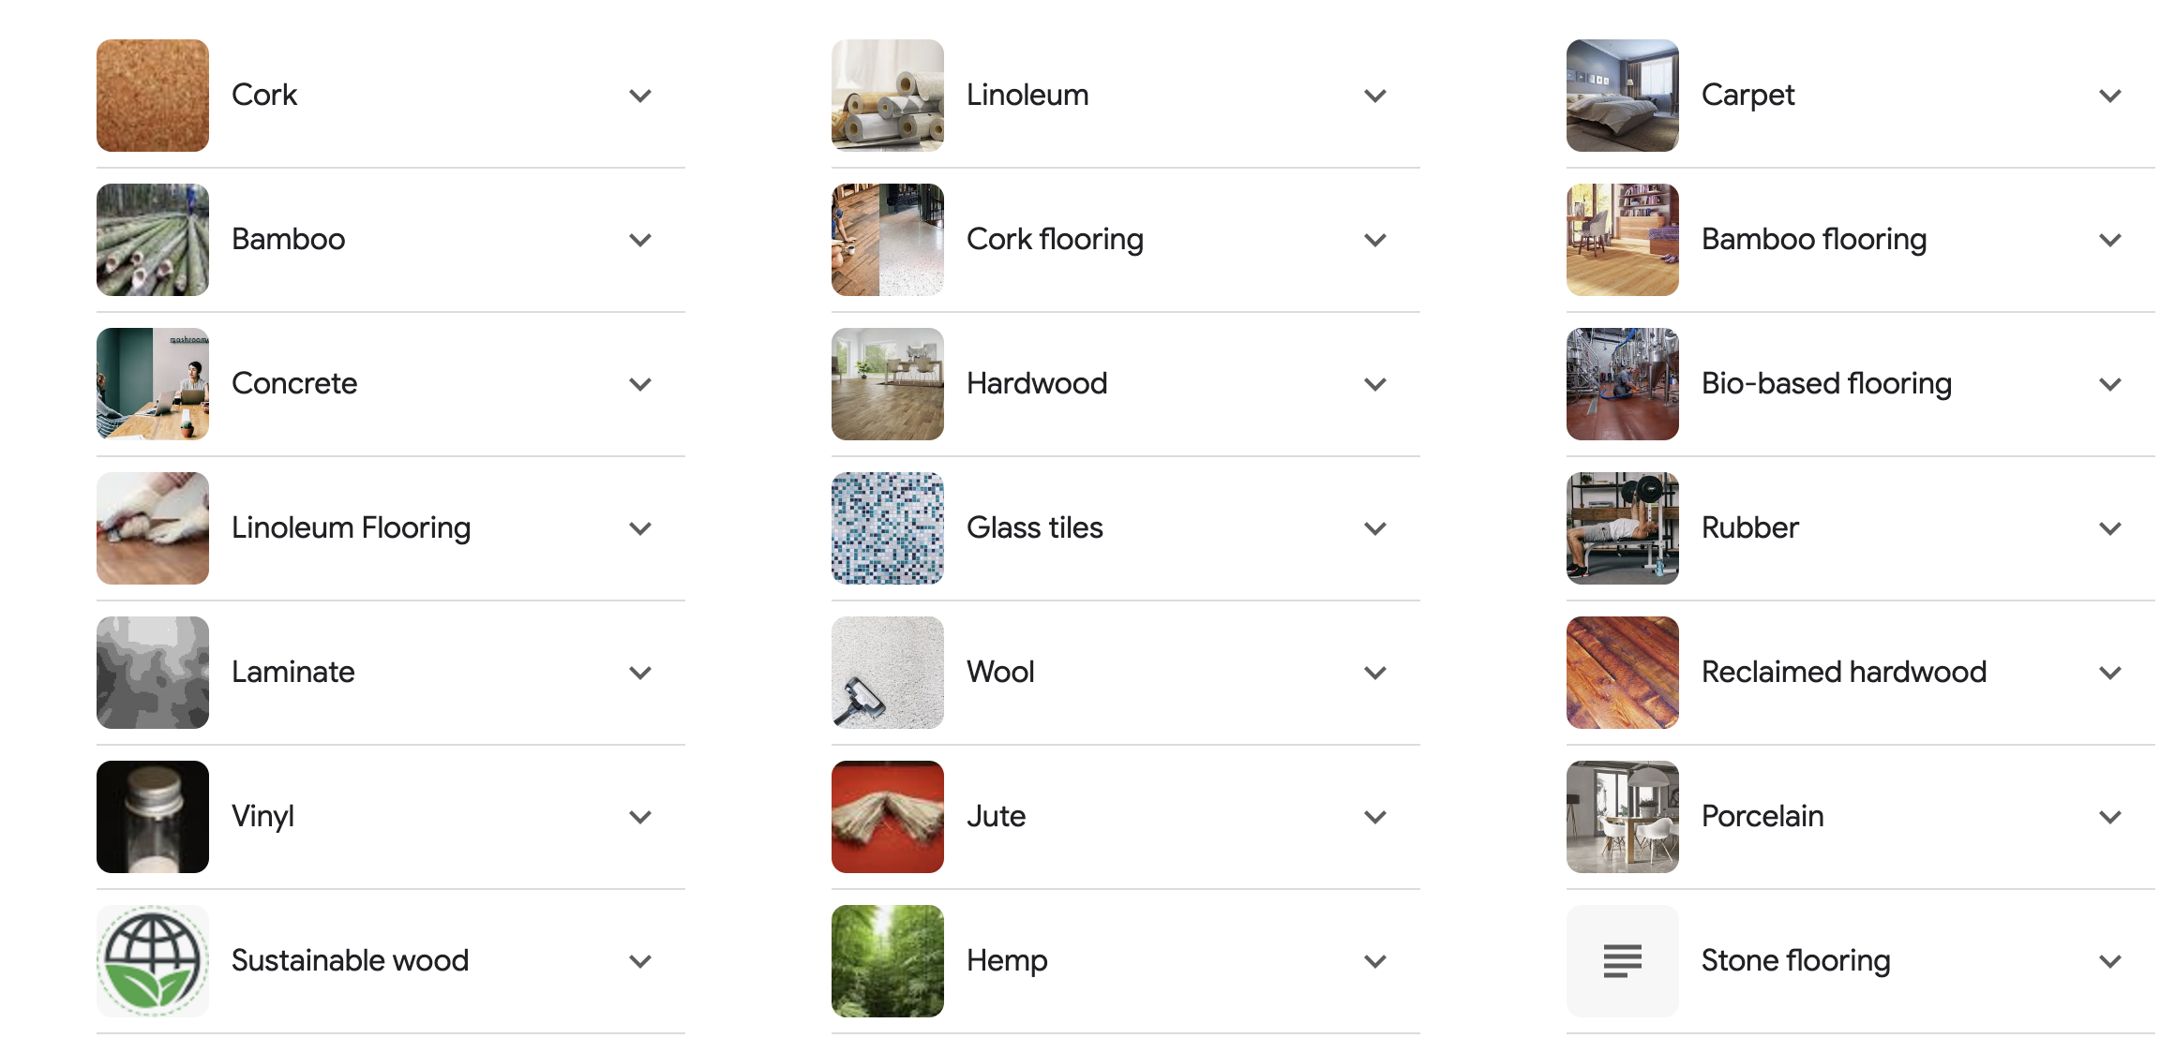Expand the Stone flooring entry
The width and height of the screenshot is (2160, 1038).
pyautogui.click(x=2110, y=960)
